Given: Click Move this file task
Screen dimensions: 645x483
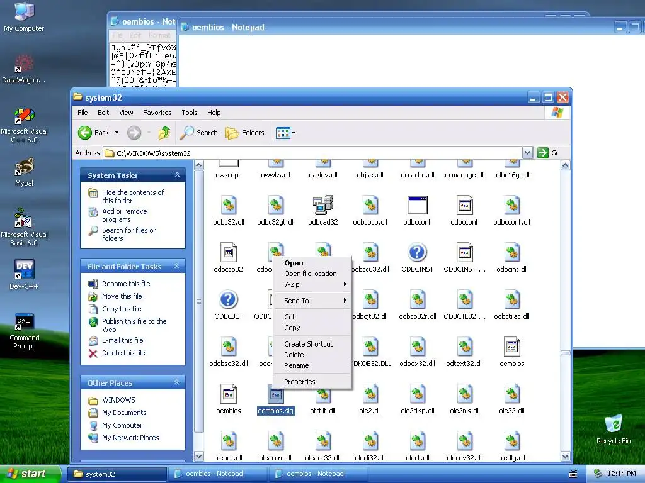Looking at the screenshot, I should pos(122,296).
